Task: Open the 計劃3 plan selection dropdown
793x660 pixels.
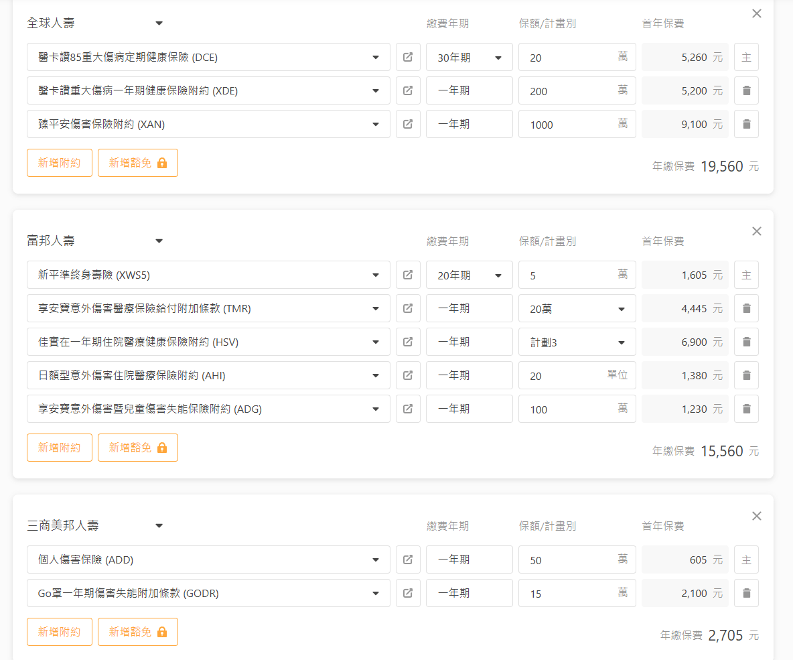Action: [577, 342]
